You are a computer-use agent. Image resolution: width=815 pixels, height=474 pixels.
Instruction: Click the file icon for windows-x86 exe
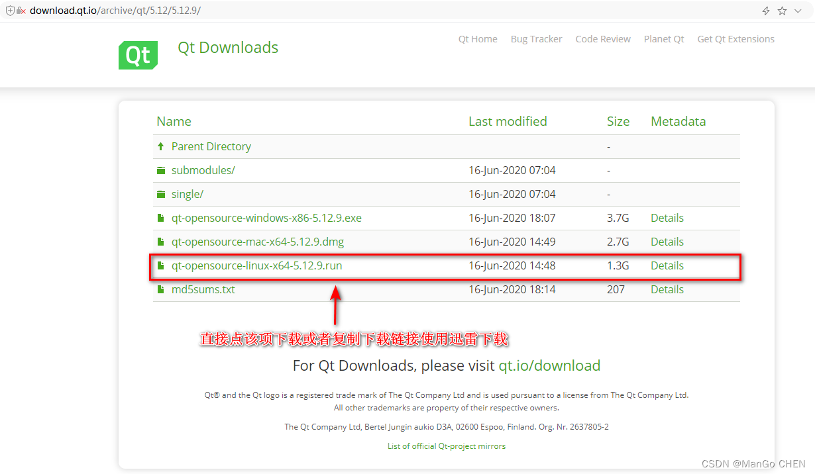tap(160, 218)
